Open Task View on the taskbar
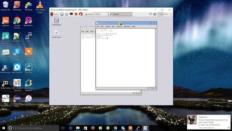 (63, 128)
